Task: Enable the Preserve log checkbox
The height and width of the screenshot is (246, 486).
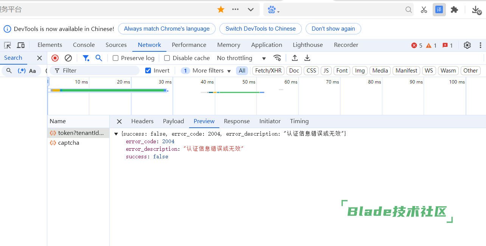Action: point(116,58)
